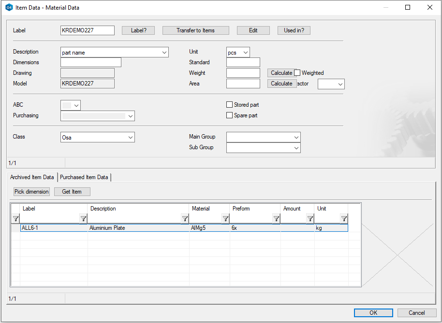Click the Dimensions input field

pyautogui.click(x=90, y=62)
